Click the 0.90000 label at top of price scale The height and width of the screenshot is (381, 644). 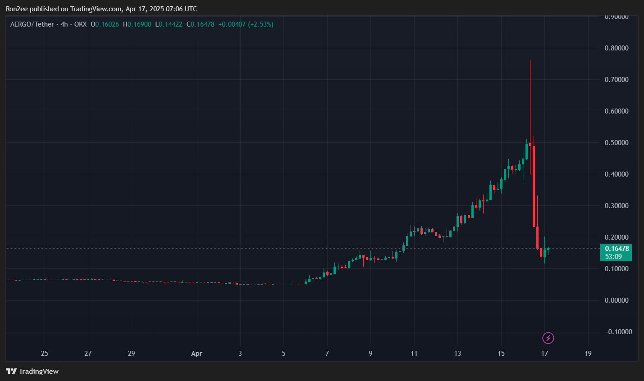pyautogui.click(x=617, y=16)
